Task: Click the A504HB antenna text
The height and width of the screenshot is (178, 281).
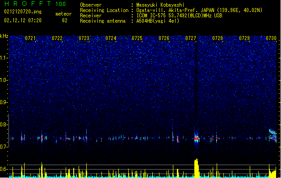Action: tap(158, 21)
